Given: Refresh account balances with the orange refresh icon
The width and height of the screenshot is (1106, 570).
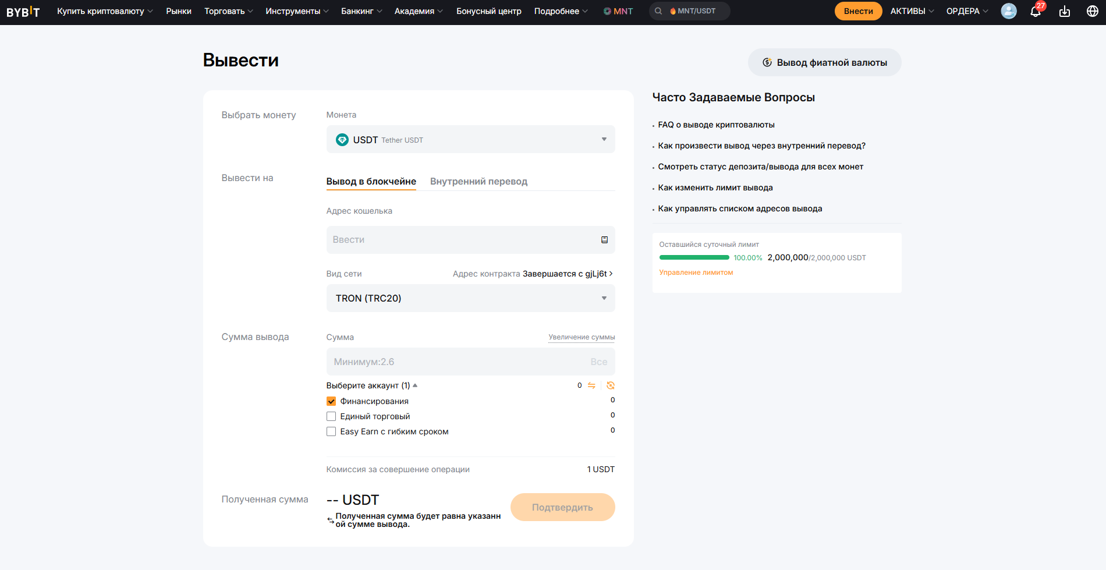Looking at the screenshot, I should [611, 385].
